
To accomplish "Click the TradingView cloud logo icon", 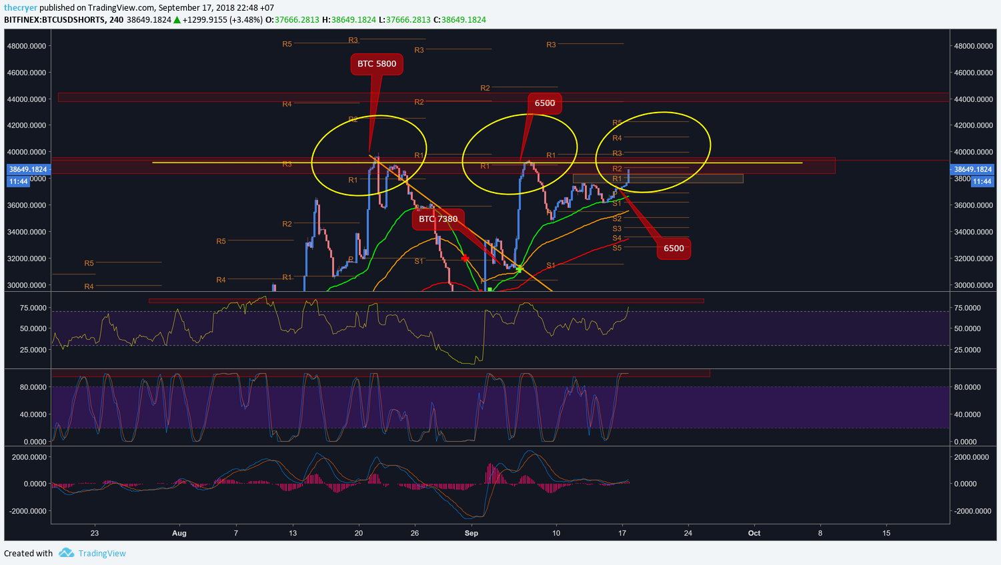I will click(x=66, y=552).
